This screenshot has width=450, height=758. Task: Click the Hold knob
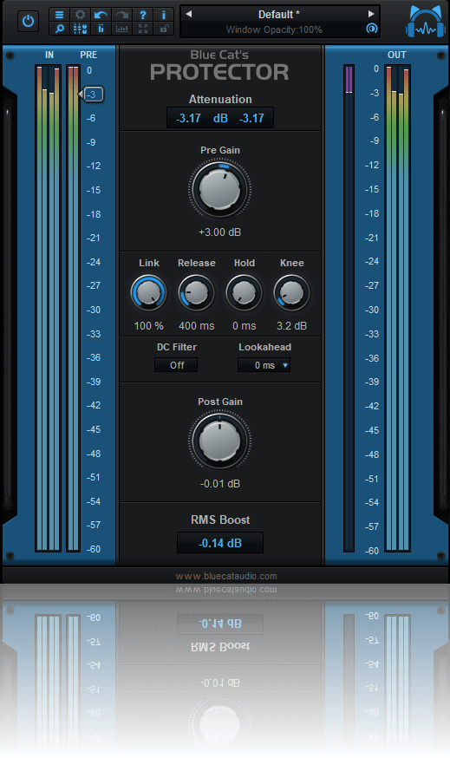click(245, 292)
